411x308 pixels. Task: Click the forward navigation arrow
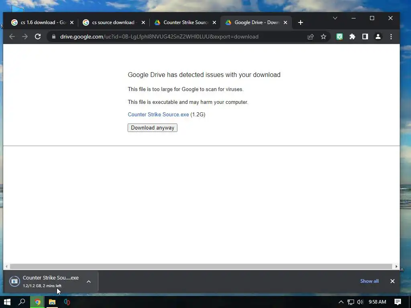pyautogui.click(x=25, y=36)
